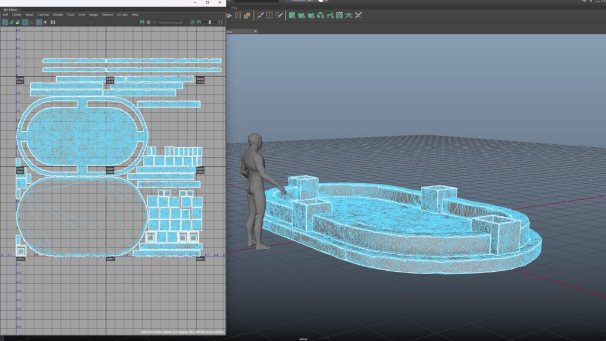606x341 pixels.
Task: Open the camera selection dropdown above the viewport
Action: (254, 30)
